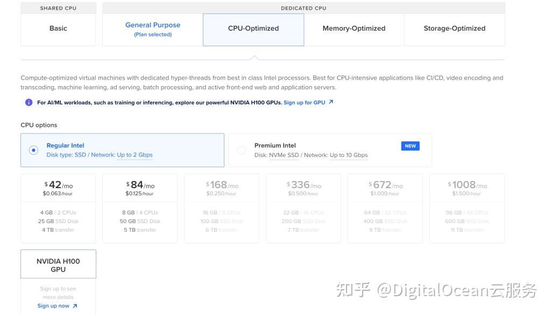Image resolution: width=551 pixels, height=315 pixels.
Task: Switch to the Memory-Optimized tab
Action: 354,28
